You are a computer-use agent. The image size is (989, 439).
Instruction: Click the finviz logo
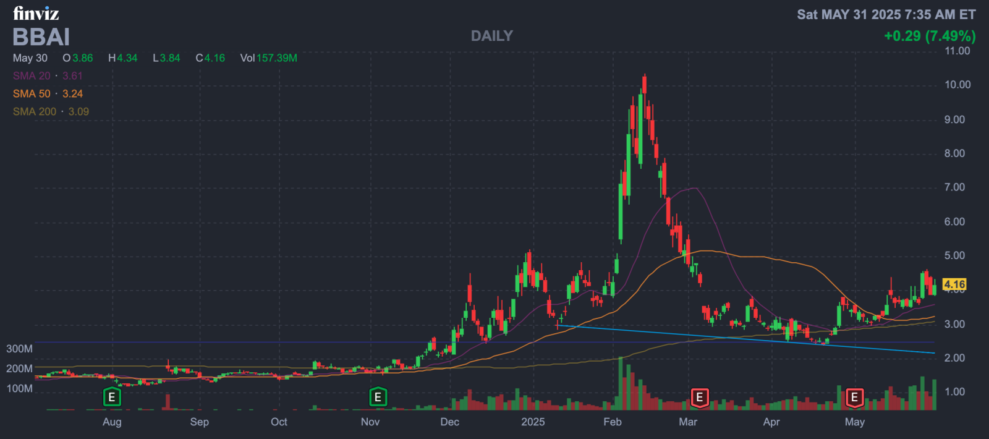36,13
